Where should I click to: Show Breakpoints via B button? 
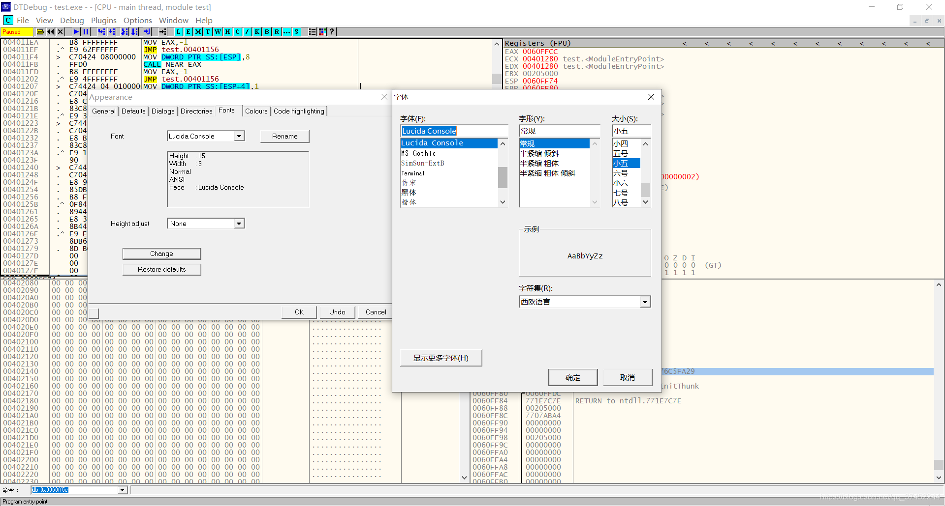point(267,32)
